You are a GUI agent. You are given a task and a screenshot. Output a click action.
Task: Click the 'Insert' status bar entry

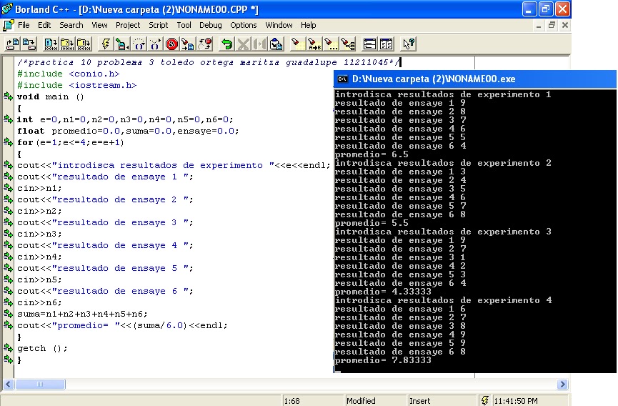pyautogui.click(x=420, y=401)
